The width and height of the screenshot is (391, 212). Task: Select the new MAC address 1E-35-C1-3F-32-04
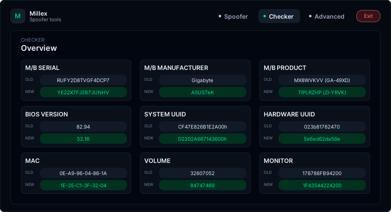[x=83, y=185]
